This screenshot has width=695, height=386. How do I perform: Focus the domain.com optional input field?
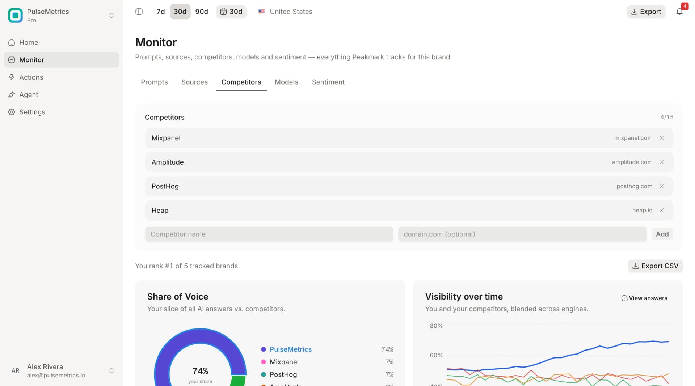click(x=522, y=234)
